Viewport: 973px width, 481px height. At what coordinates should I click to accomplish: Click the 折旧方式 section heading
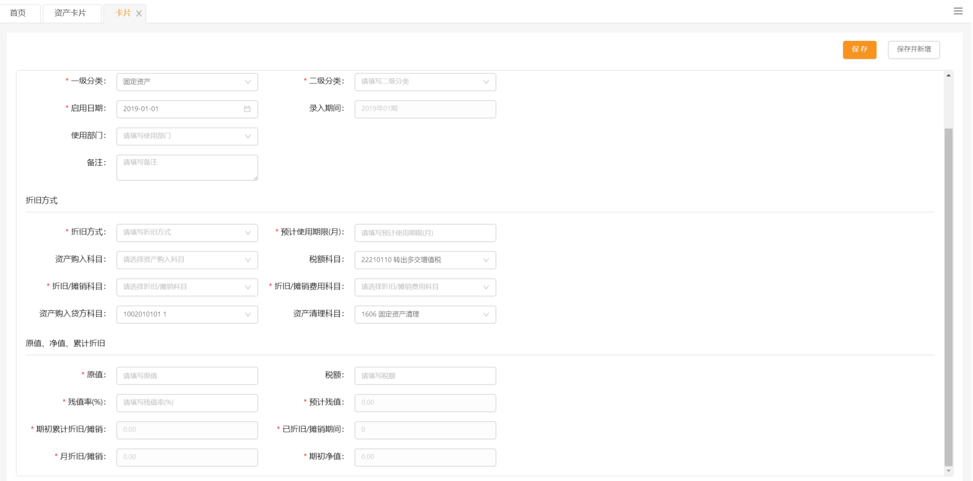[41, 200]
